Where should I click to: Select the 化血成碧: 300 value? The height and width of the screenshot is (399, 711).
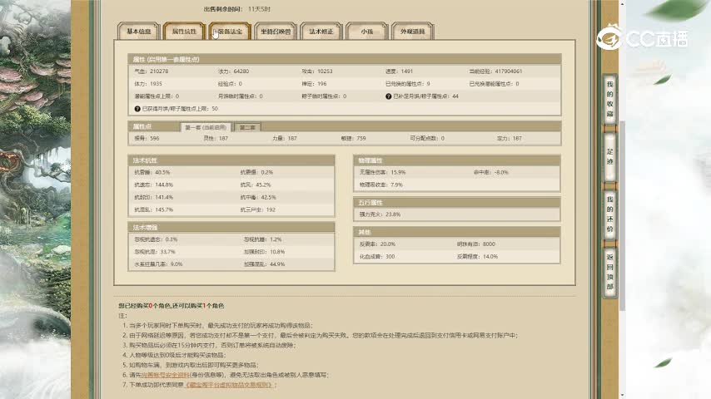point(377,257)
